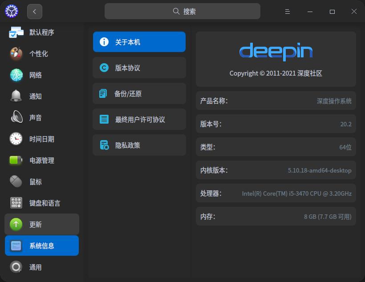
Task: Go back with the arrow button
Action: coord(35,12)
